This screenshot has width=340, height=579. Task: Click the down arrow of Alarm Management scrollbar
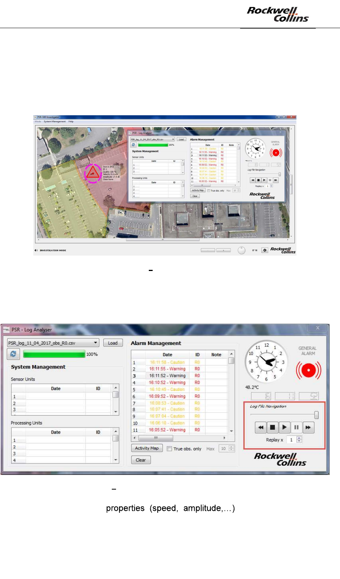coord(231,431)
